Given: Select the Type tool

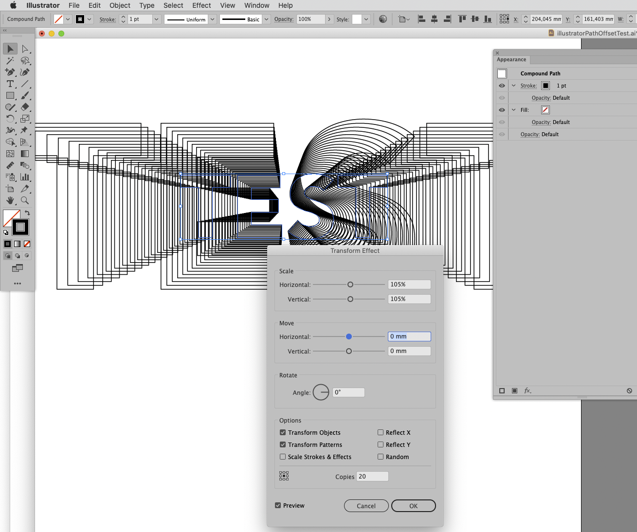Looking at the screenshot, I should click(x=10, y=84).
